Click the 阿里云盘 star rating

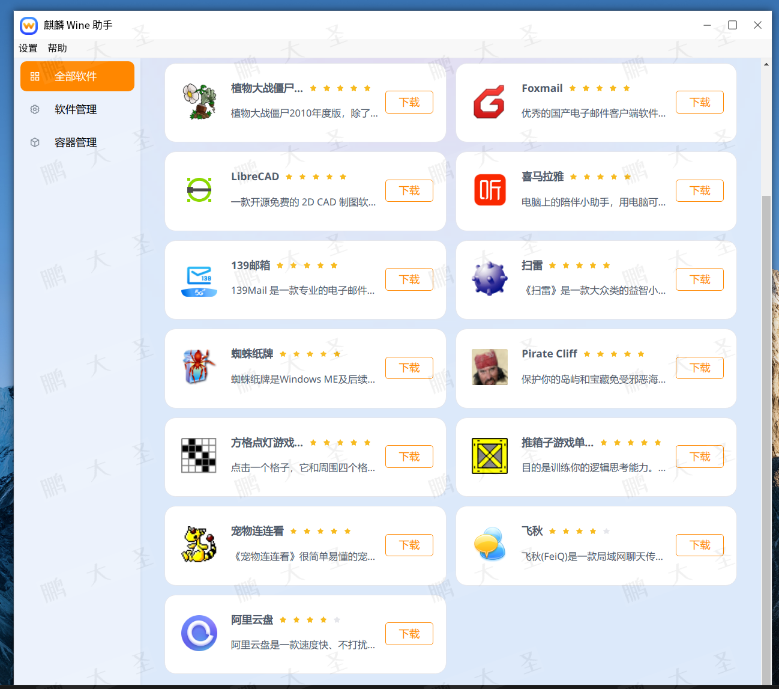(x=310, y=620)
